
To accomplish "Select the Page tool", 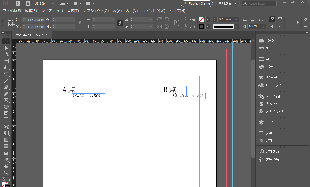I will pos(6,55).
